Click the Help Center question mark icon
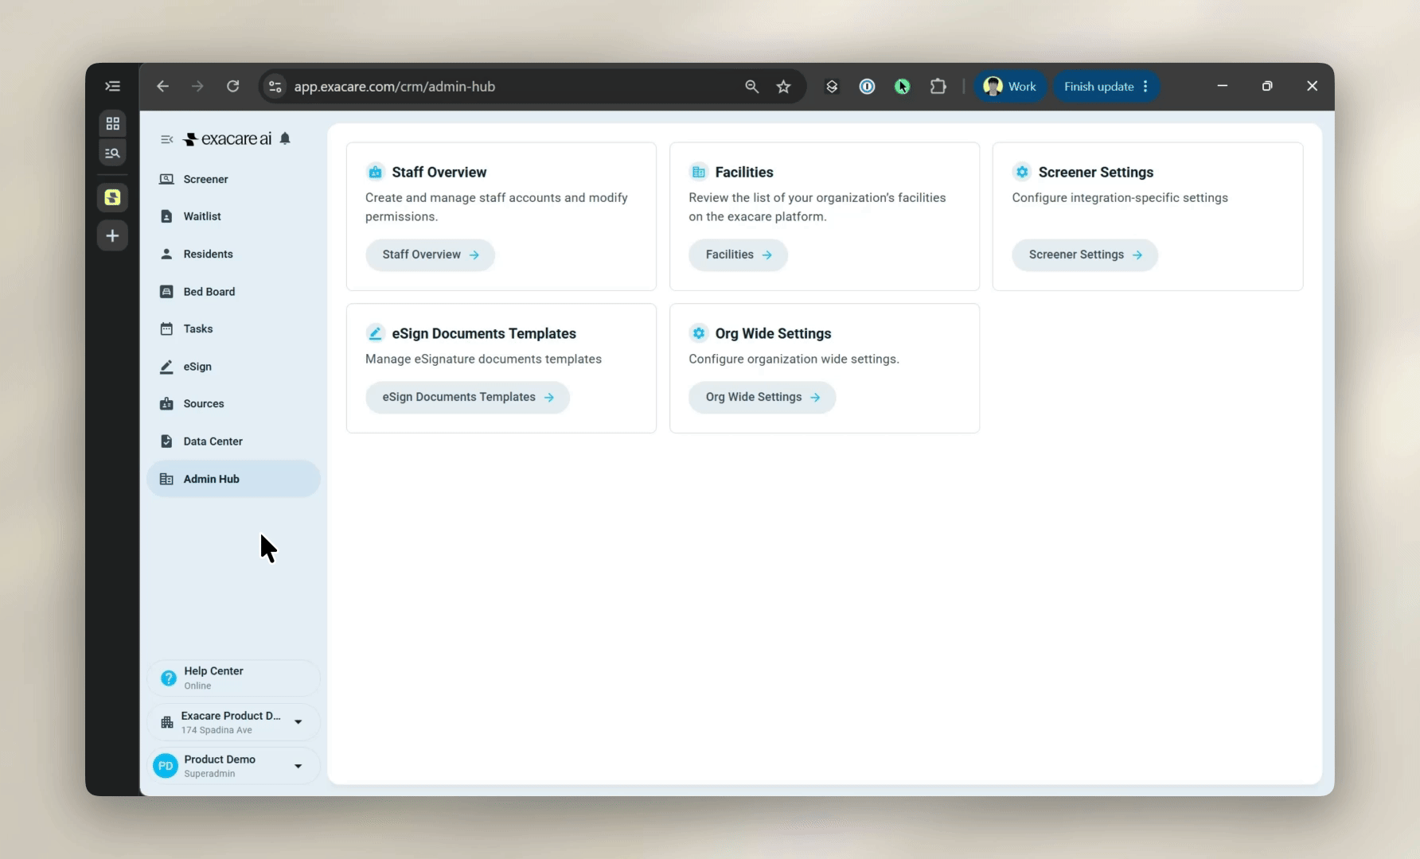 169,678
